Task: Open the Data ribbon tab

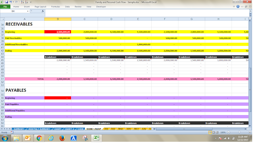Action: click(x=67, y=7)
